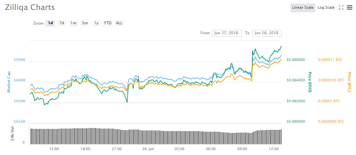Select the ALL zoom range

pos(119,23)
